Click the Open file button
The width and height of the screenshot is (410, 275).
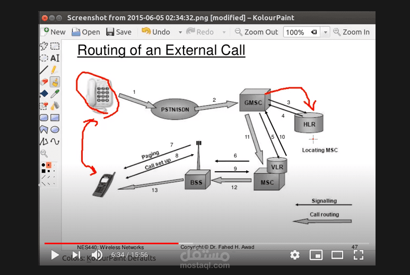pos(86,32)
